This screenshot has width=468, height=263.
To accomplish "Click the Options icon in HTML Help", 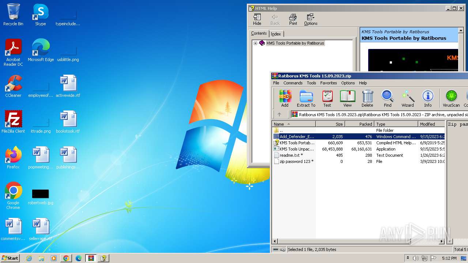I will 311,20.
